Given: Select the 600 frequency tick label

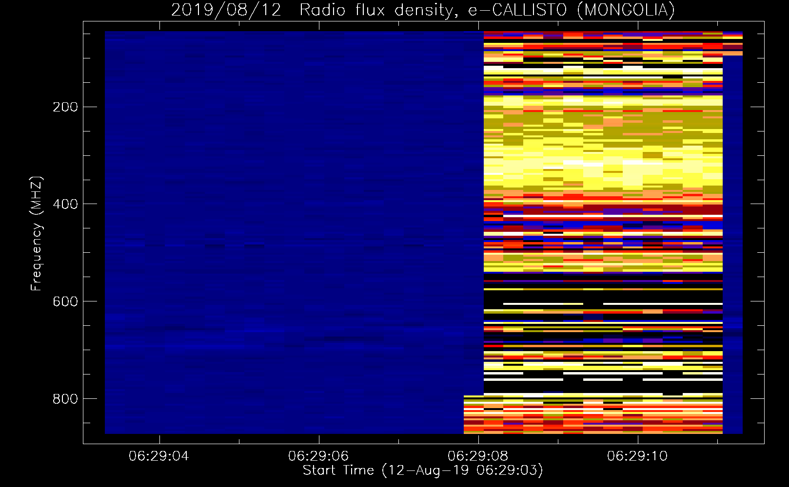Looking at the screenshot, I should (65, 301).
